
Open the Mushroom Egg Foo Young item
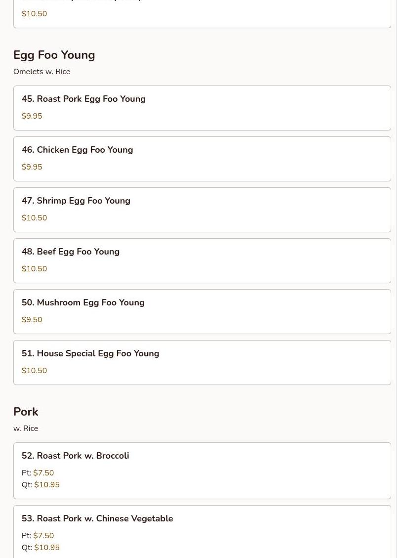(202, 311)
